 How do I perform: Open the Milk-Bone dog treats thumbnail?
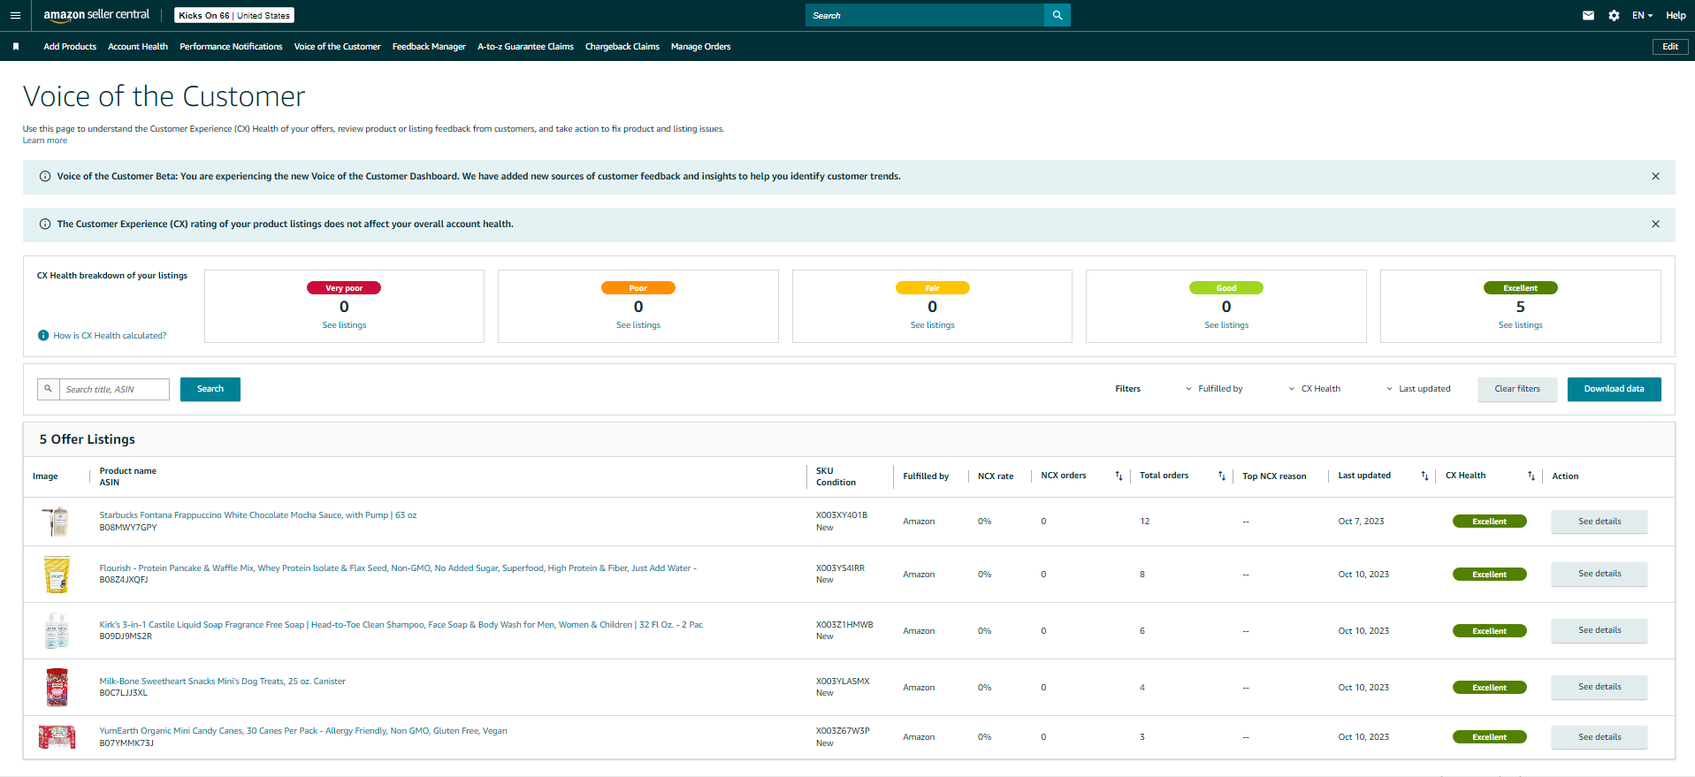[x=57, y=688]
